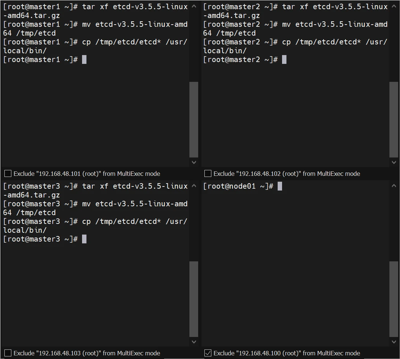
Task: Enable exclude for 192.168.48.101 from MultiExec
Action: [8, 174]
